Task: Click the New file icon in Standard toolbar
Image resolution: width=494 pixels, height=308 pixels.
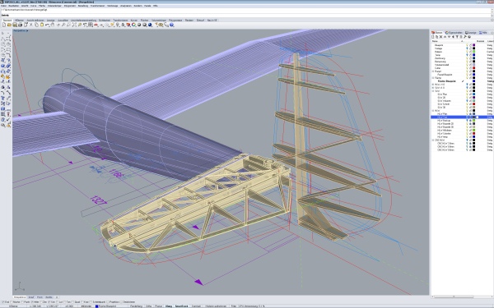Action: pos(4,25)
